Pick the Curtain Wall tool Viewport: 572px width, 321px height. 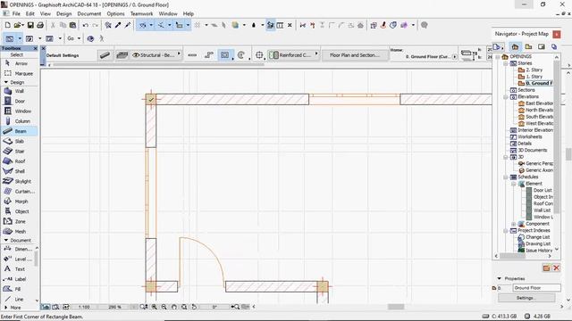coord(19,191)
